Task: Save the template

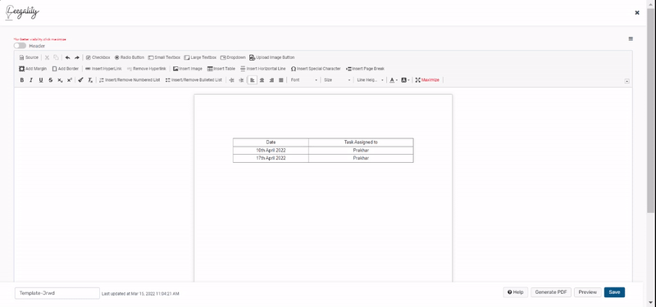Action: pyautogui.click(x=614, y=292)
